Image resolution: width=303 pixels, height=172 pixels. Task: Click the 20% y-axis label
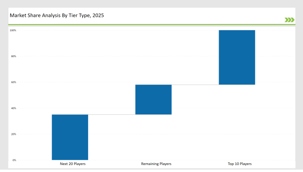[x=14, y=134]
